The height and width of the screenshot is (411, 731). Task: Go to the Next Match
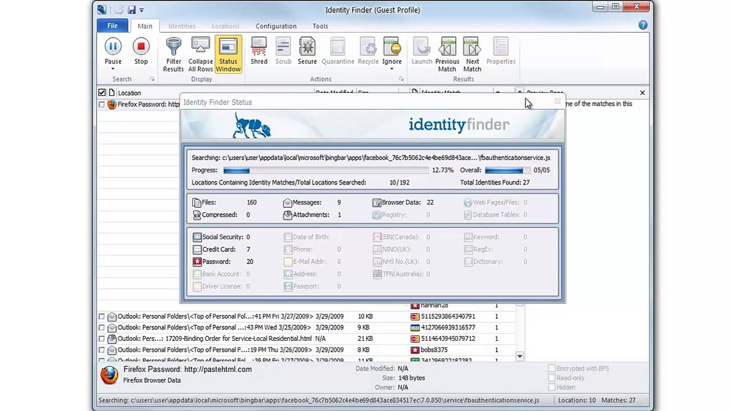point(472,55)
